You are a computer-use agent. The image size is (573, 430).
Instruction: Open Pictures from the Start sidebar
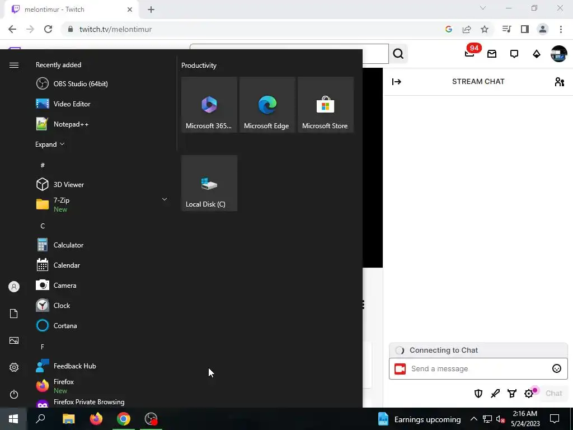tap(14, 340)
